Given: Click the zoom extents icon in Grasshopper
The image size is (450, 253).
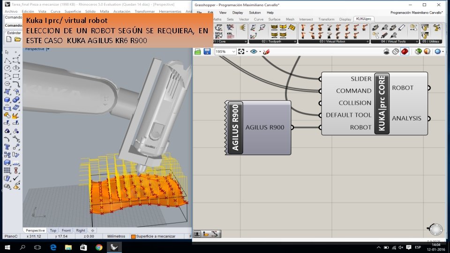Looking at the screenshot, I should (x=241, y=52).
